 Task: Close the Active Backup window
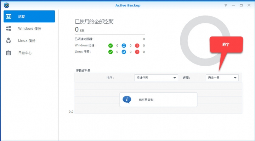click(249, 5)
